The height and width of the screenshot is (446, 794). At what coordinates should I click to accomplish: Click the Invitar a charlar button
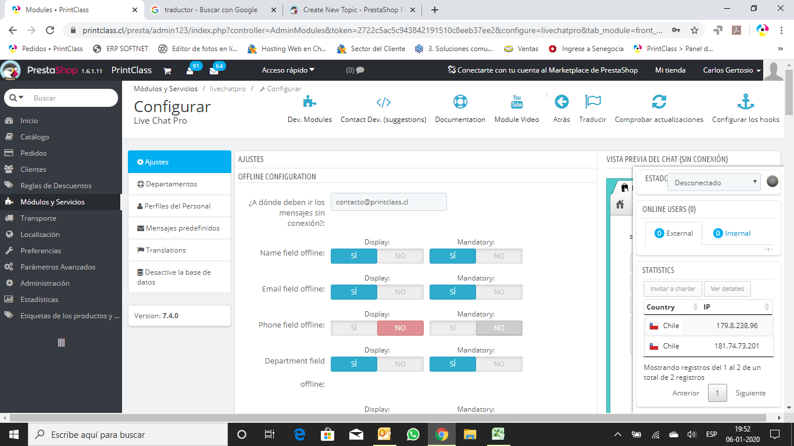(673, 289)
